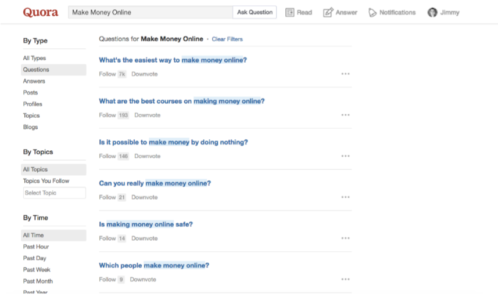Click the Jimmy username text

[450, 13]
